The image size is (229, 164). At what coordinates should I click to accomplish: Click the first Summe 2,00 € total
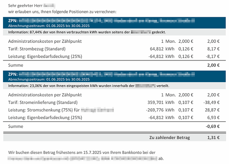coord(213,65)
